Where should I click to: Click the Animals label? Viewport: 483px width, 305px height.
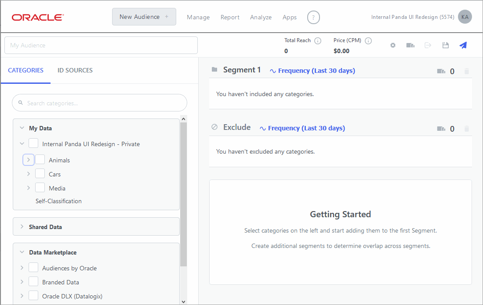tap(59, 160)
